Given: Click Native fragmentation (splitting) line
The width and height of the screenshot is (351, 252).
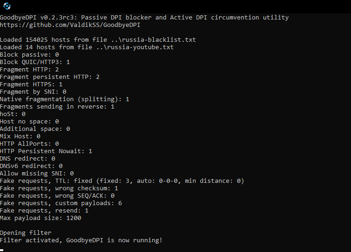Looking at the screenshot, I should (64, 99).
